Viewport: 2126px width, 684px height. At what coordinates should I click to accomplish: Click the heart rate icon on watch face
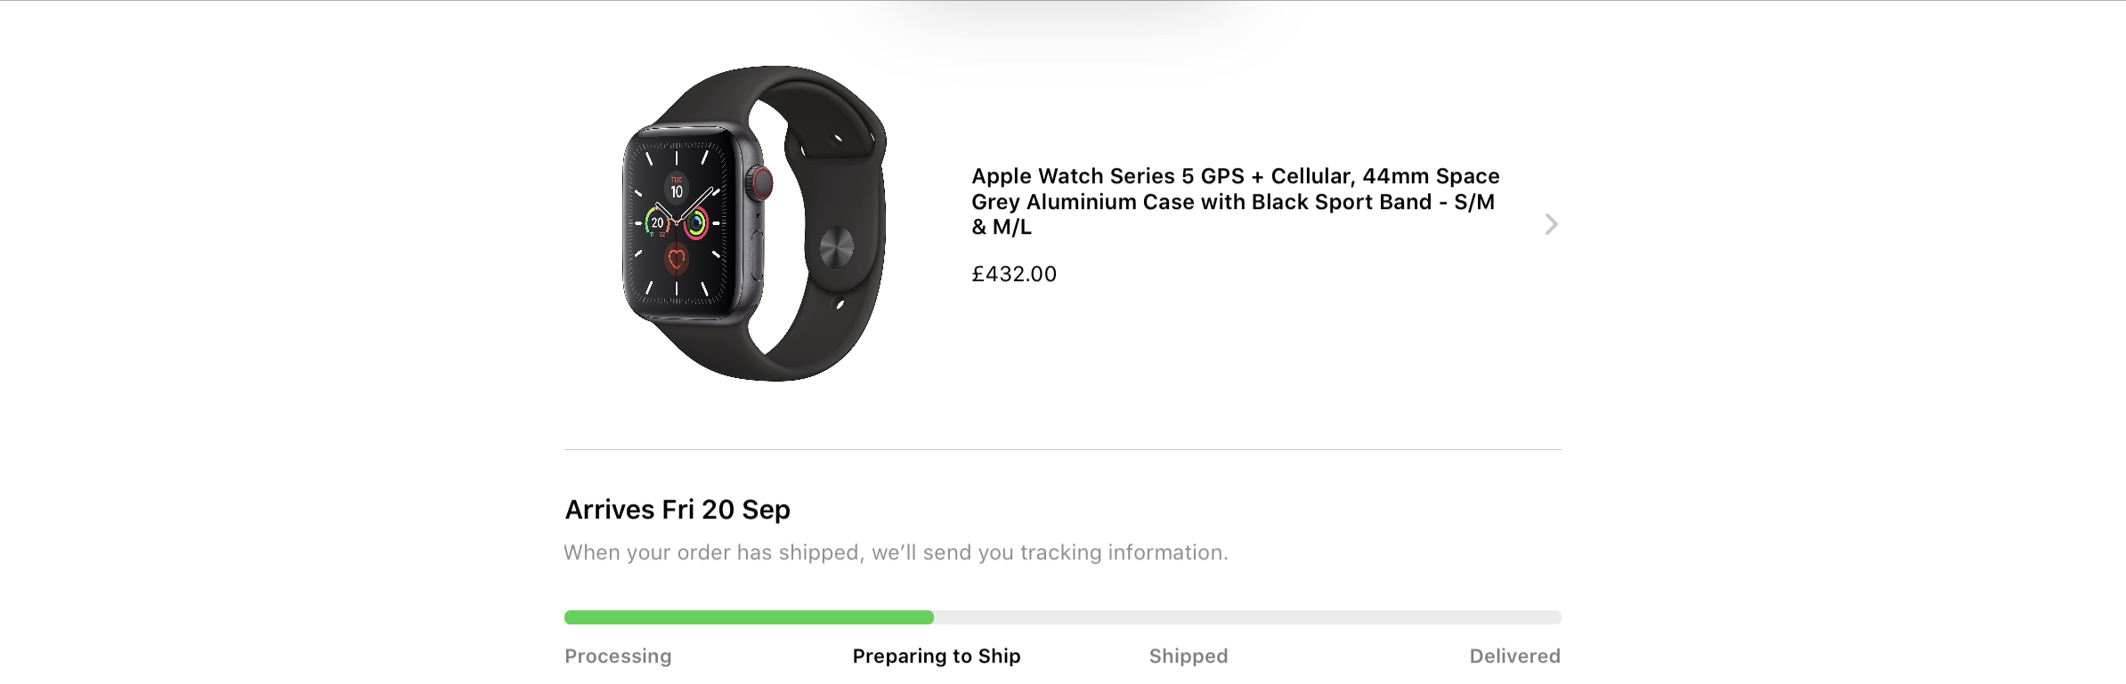677,260
